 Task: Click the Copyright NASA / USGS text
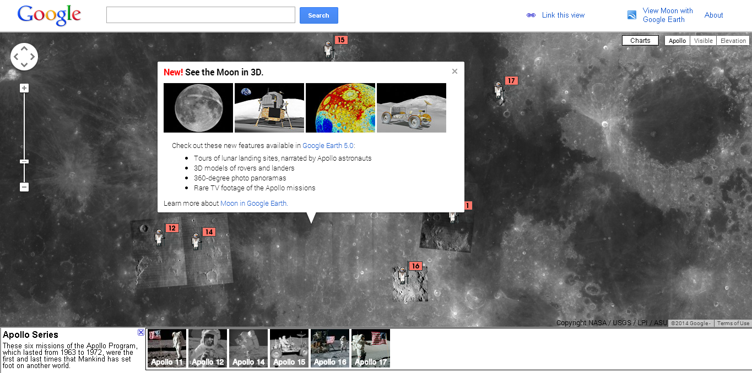pos(612,323)
